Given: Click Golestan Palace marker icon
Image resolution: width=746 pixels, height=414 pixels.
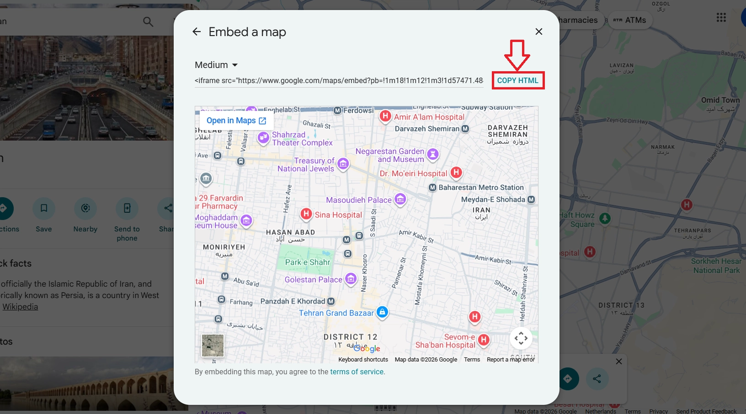Looking at the screenshot, I should (351, 279).
